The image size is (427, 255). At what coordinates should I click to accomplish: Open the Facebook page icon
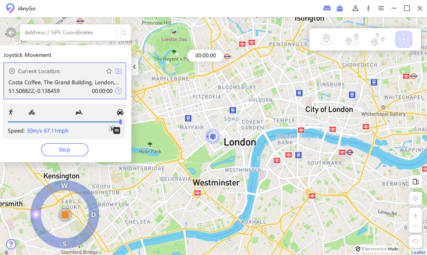pos(368,9)
